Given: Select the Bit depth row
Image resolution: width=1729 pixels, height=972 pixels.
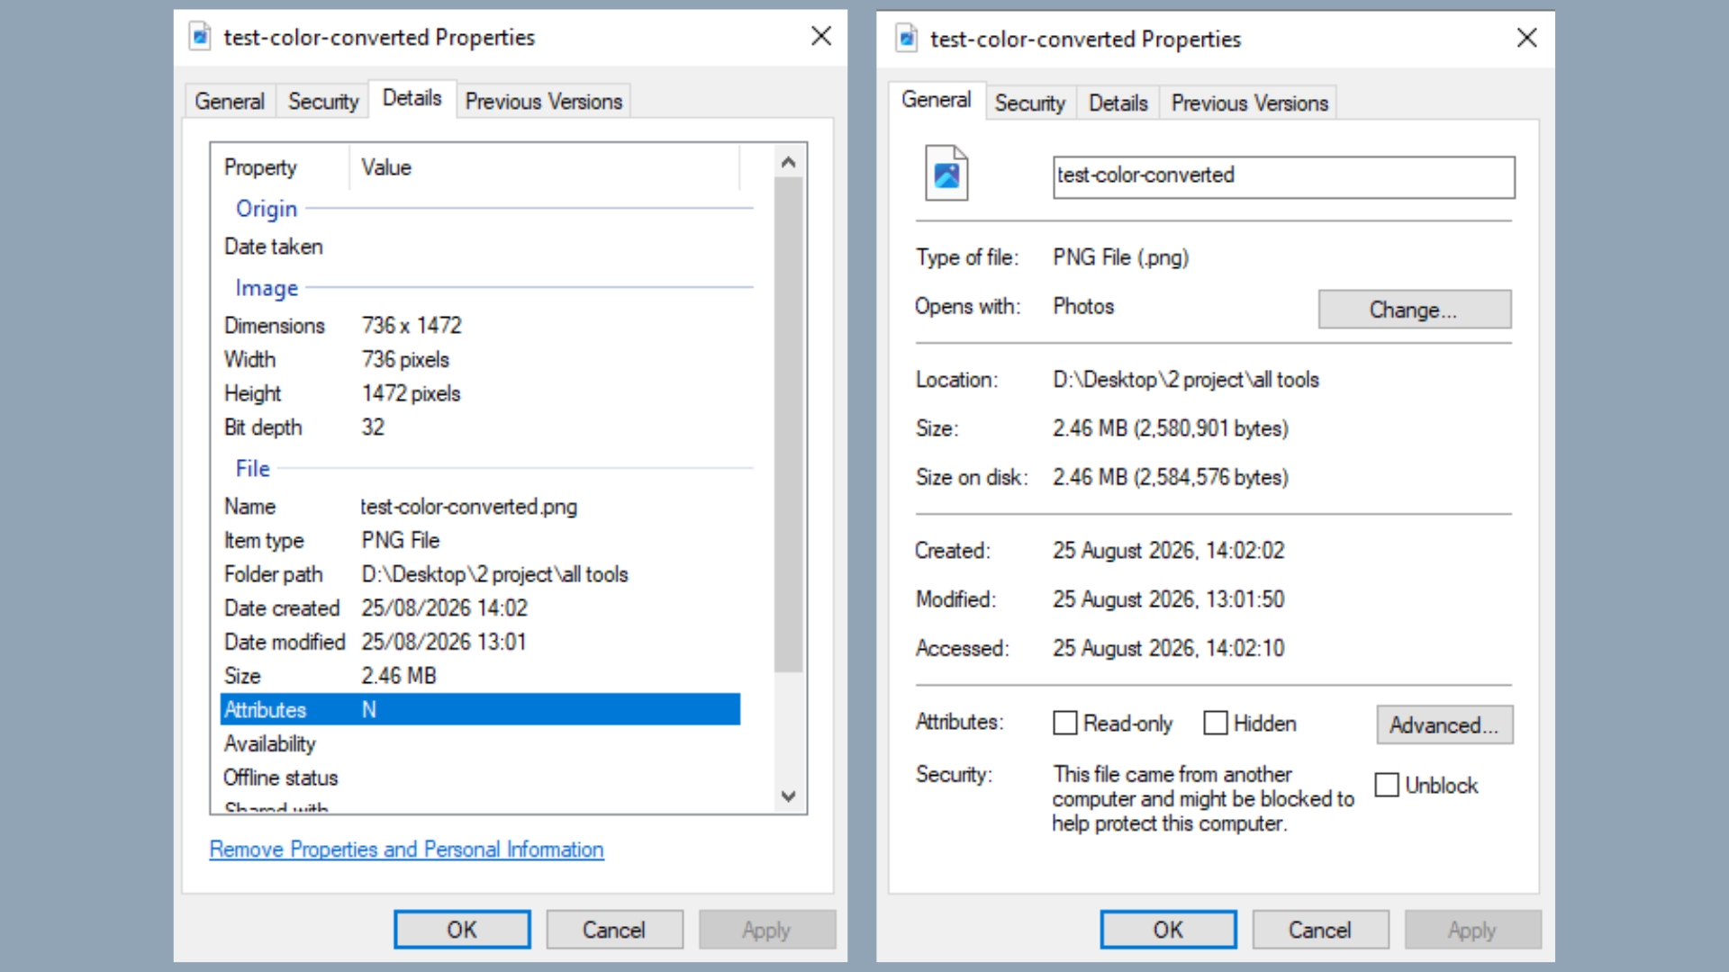Looking at the screenshot, I should coord(480,427).
